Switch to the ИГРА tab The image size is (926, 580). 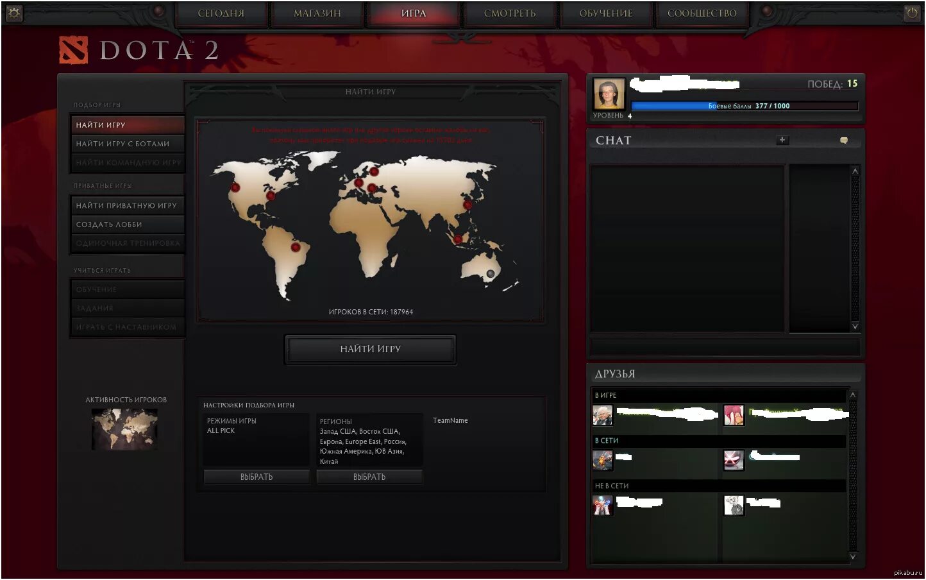click(414, 13)
